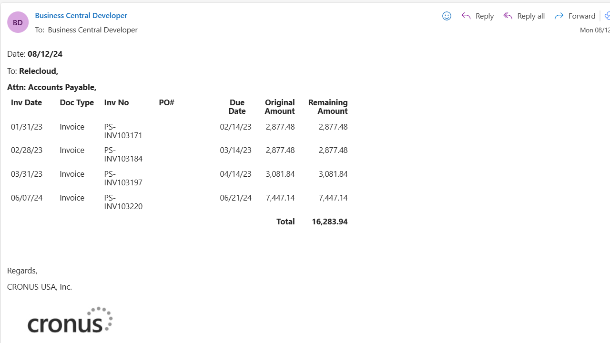Select invoice number PS-INV103220
The image size is (610, 343).
point(123,202)
